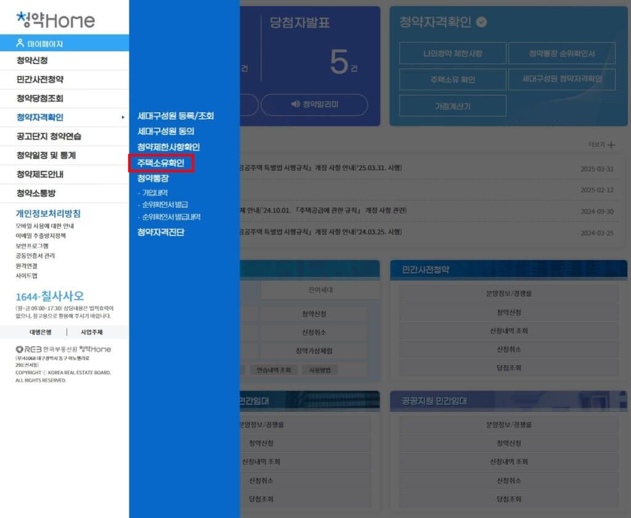
Task: Click the 대행은행 footer button
Action: point(41,332)
